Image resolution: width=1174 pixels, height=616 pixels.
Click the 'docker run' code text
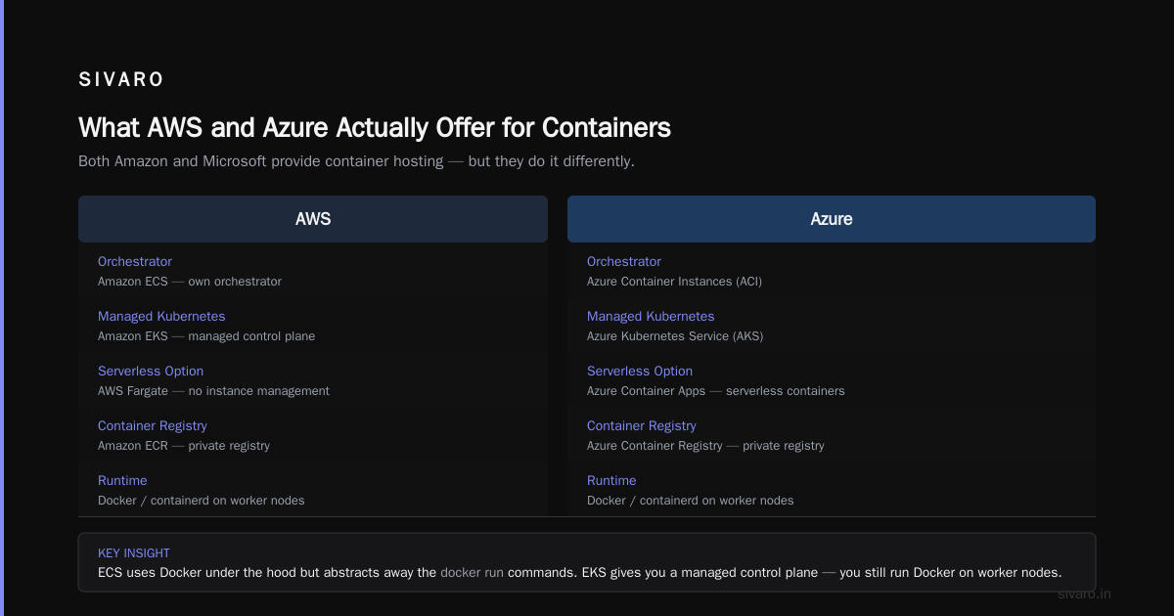[472, 573]
